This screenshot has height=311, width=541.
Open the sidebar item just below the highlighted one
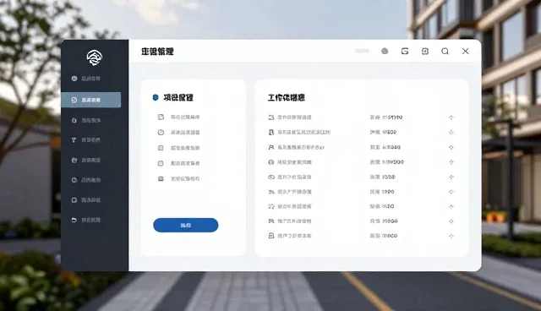[x=86, y=121]
